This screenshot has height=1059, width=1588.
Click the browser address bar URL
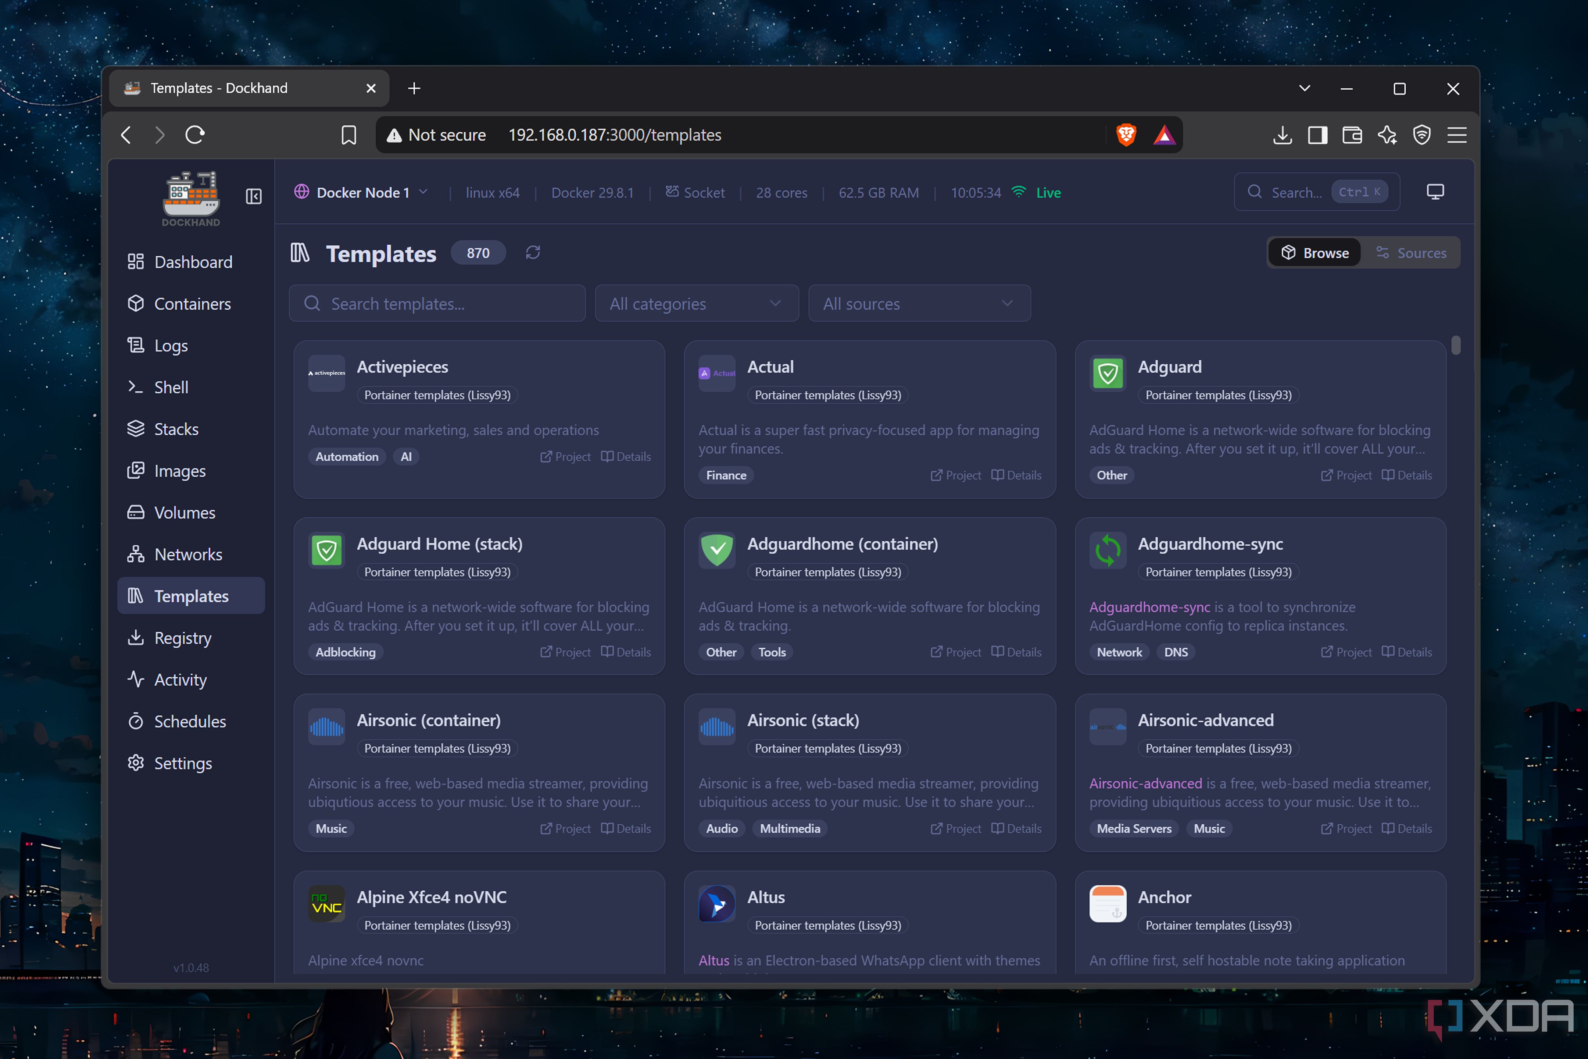tap(614, 135)
